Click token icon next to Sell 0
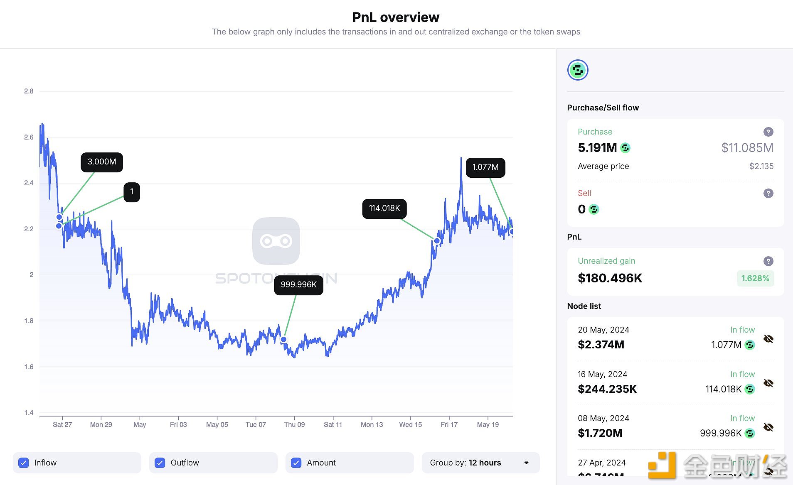Viewport: 793px width, 485px height. [x=594, y=209]
